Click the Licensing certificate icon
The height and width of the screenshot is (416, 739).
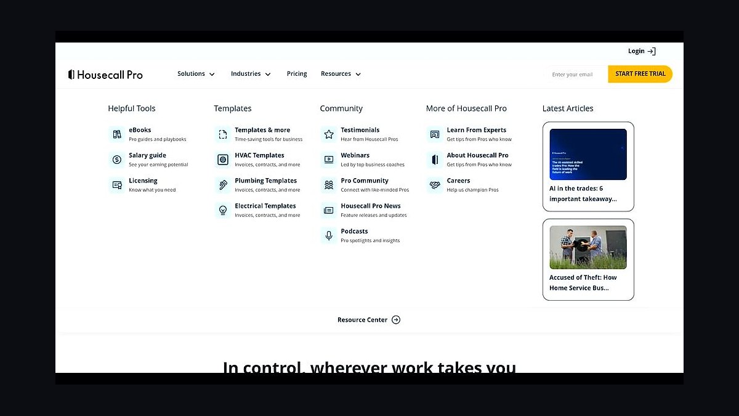tap(117, 185)
